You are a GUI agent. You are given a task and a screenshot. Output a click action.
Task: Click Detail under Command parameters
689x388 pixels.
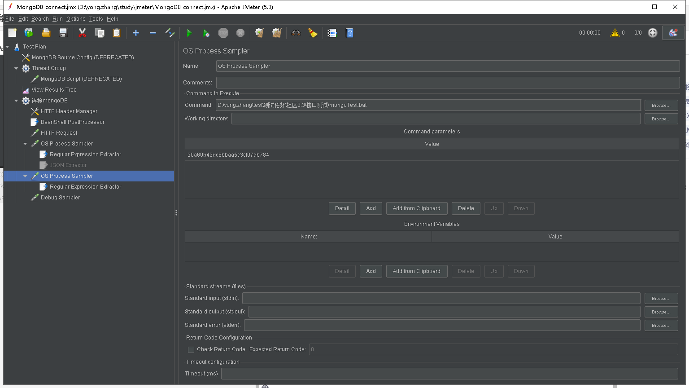[x=342, y=208]
